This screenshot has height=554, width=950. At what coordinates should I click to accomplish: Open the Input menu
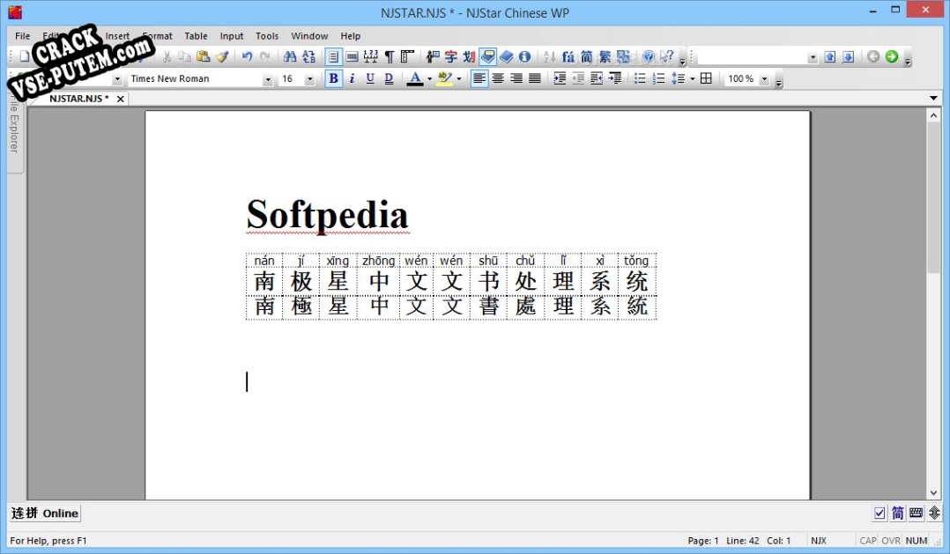pyautogui.click(x=232, y=36)
